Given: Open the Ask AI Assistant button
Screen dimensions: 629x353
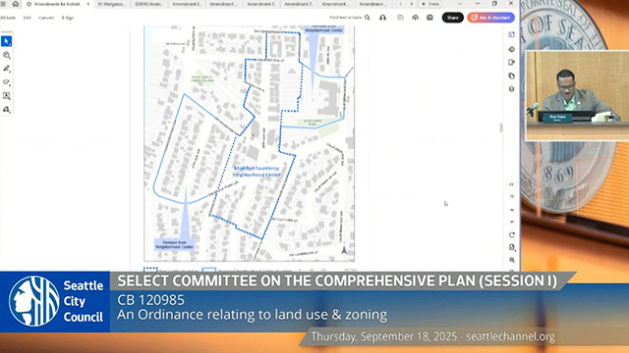Looking at the screenshot, I should tap(490, 18).
